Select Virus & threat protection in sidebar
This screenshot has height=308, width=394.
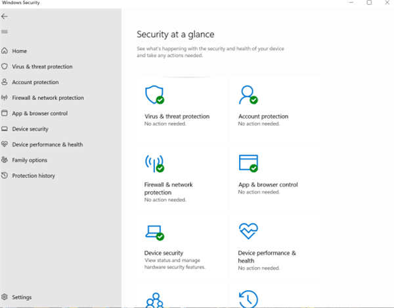click(41, 67)
